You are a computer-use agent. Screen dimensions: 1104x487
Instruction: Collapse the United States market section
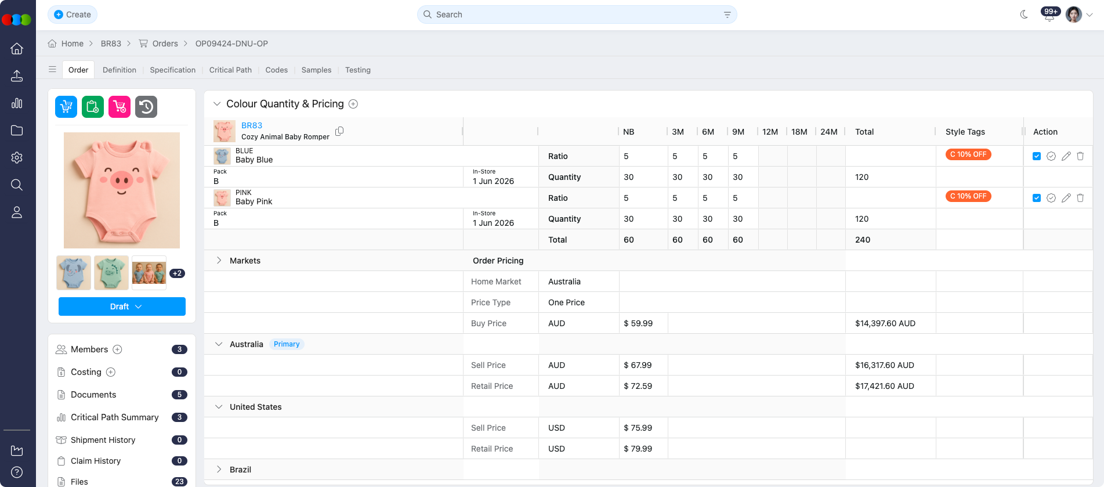click(x=219, y=407)
